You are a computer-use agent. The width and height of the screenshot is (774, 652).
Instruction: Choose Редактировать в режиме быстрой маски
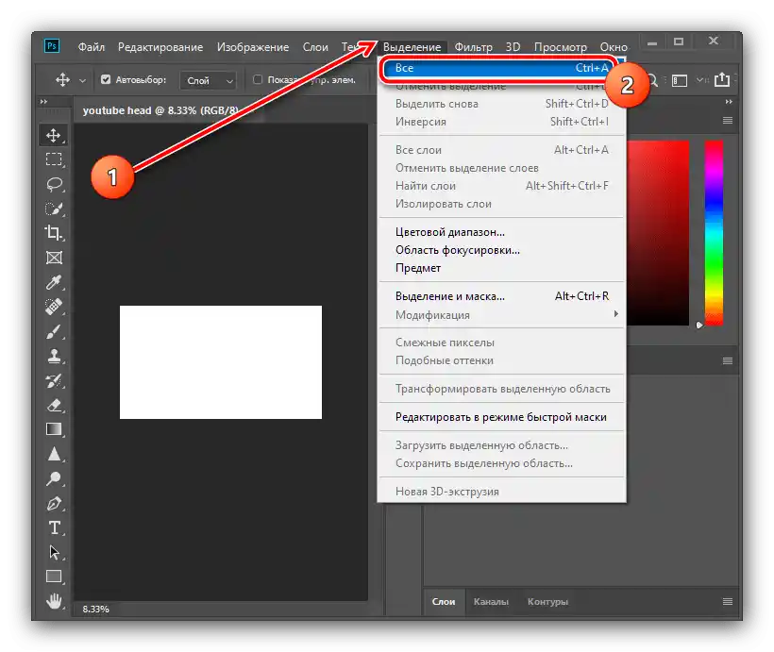(501, 417)
